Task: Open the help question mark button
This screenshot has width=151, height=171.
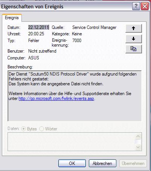Action: point(136,6)
